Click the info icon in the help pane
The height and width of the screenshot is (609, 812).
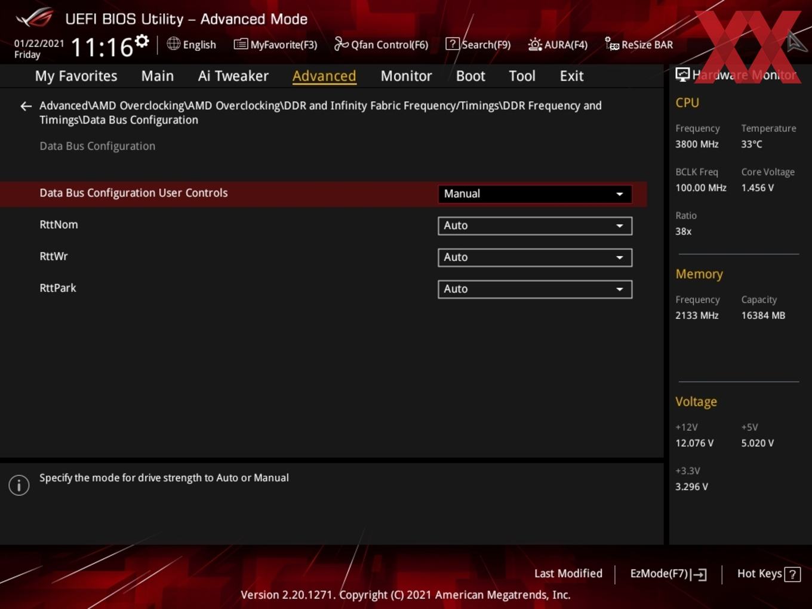click(19, 485)
